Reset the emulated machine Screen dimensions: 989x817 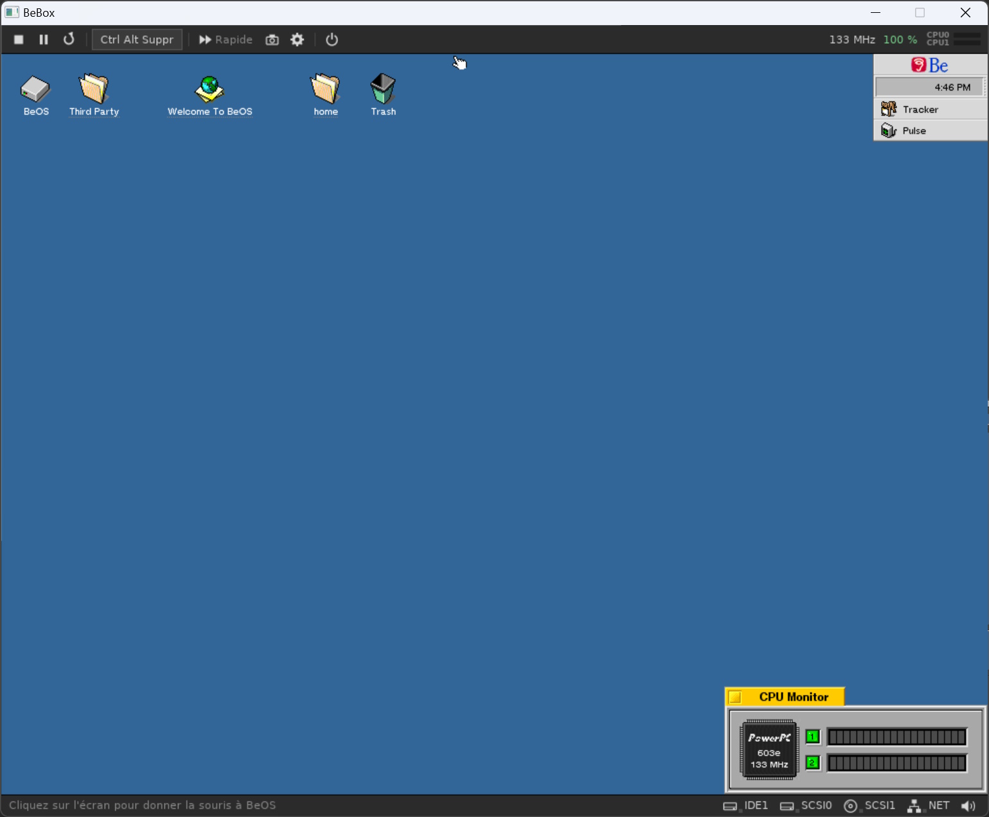pyautogui.click(x=69, y=40)
